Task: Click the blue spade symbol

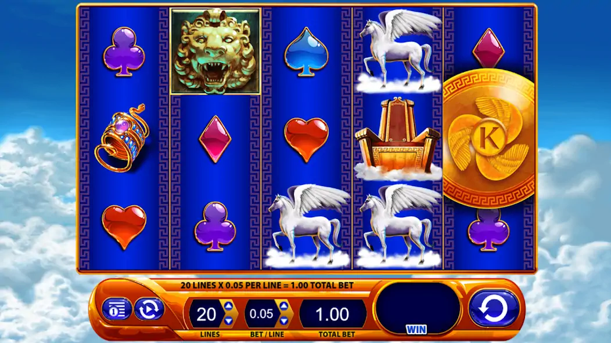Action: click(x=306, y=52)
